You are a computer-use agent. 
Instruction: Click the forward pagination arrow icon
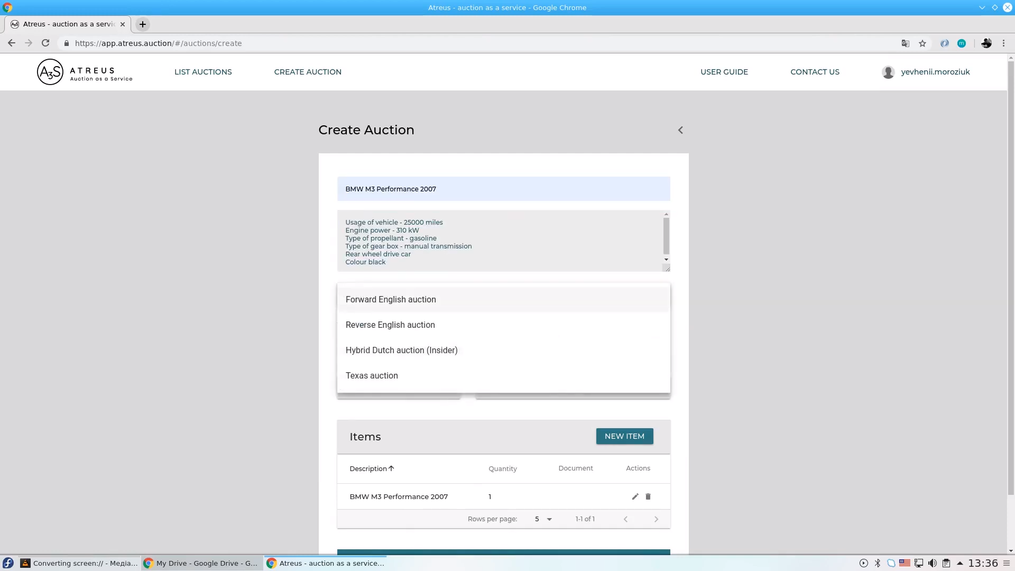656,519
